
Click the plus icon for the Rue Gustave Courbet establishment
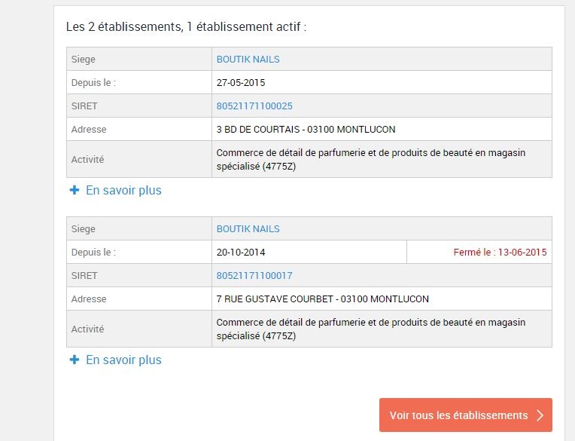[75, 360]
